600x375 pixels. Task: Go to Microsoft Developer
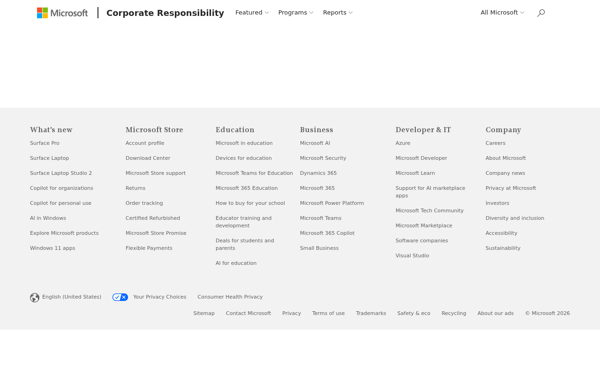(421, 158)
